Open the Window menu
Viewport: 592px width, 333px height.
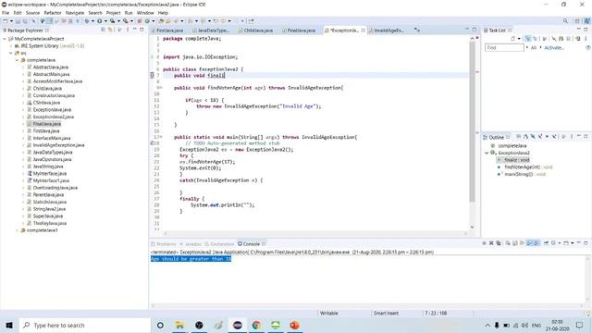(x=145, y=13)
